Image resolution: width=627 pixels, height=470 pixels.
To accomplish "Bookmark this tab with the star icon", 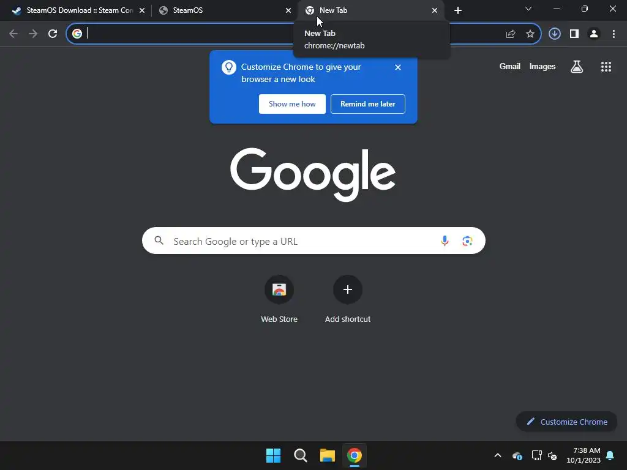I will pos(530,34).
